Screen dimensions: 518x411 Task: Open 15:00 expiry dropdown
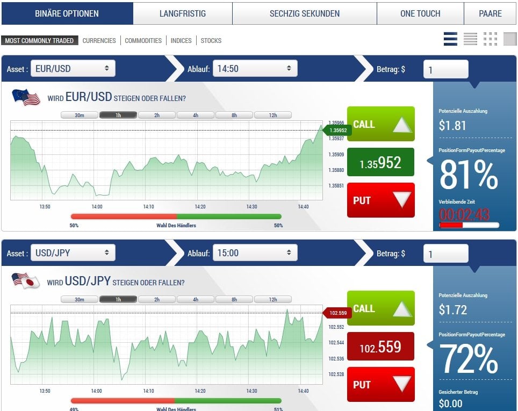pyautogui.click(x=255, y=253)
